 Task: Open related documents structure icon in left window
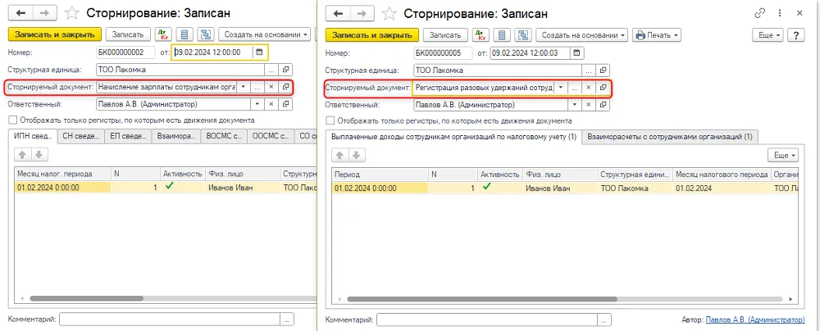[x=206, y=34]
